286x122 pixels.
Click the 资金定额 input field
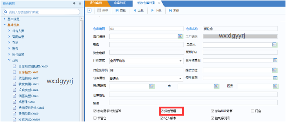click(x=147, y=52)
